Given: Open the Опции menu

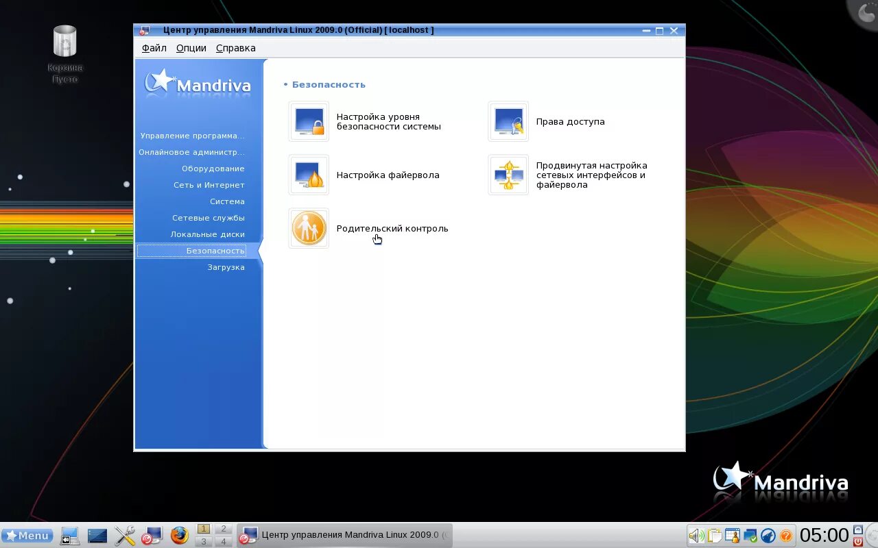Looking at the screenshot, I should (191, 48).
